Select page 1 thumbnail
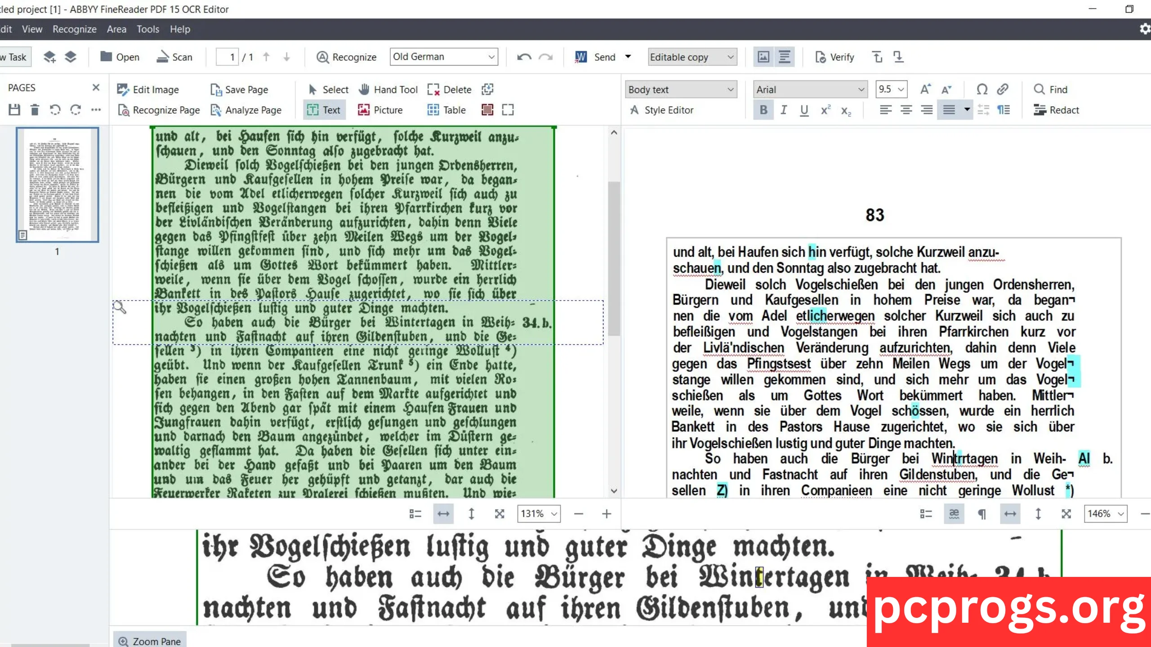The width and height of the screenshot is (1151, 647). (x=57, y=185)
